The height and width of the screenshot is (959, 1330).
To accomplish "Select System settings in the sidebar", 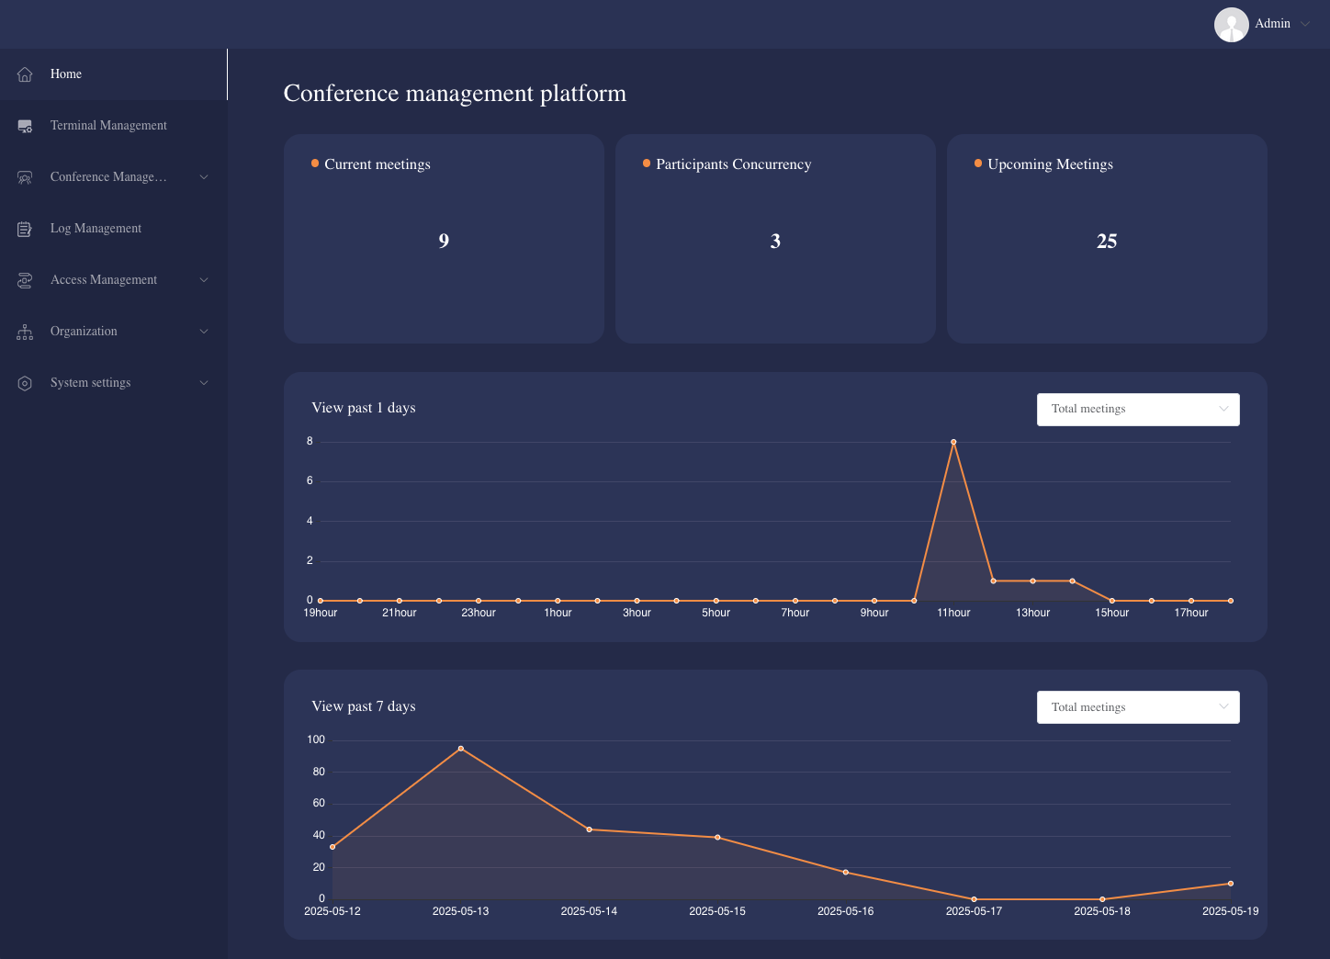I will [x=90, y=382].
